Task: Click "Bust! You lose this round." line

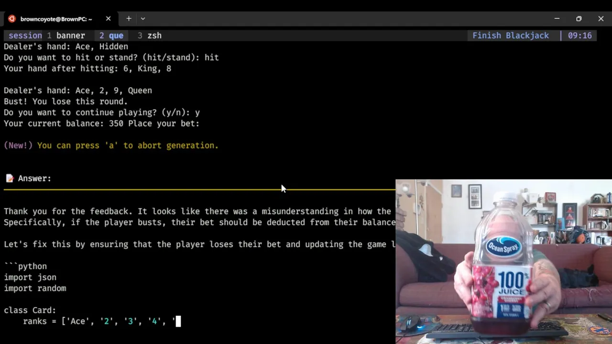Action: click(x=66, y=101)
